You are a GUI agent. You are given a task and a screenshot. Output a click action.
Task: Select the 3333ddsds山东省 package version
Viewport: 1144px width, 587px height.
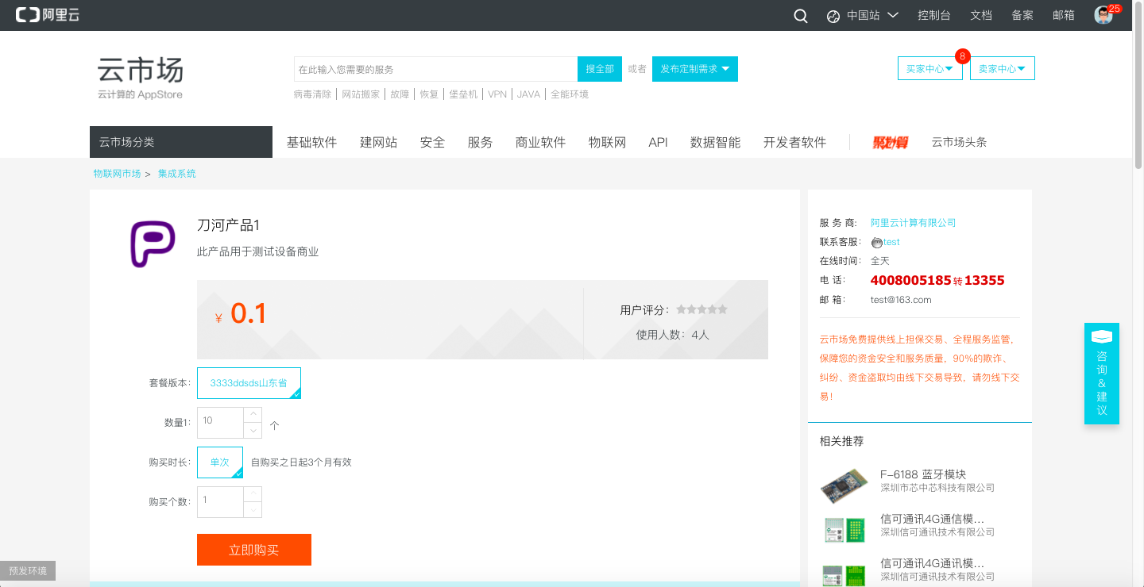(x=249, y=383)
